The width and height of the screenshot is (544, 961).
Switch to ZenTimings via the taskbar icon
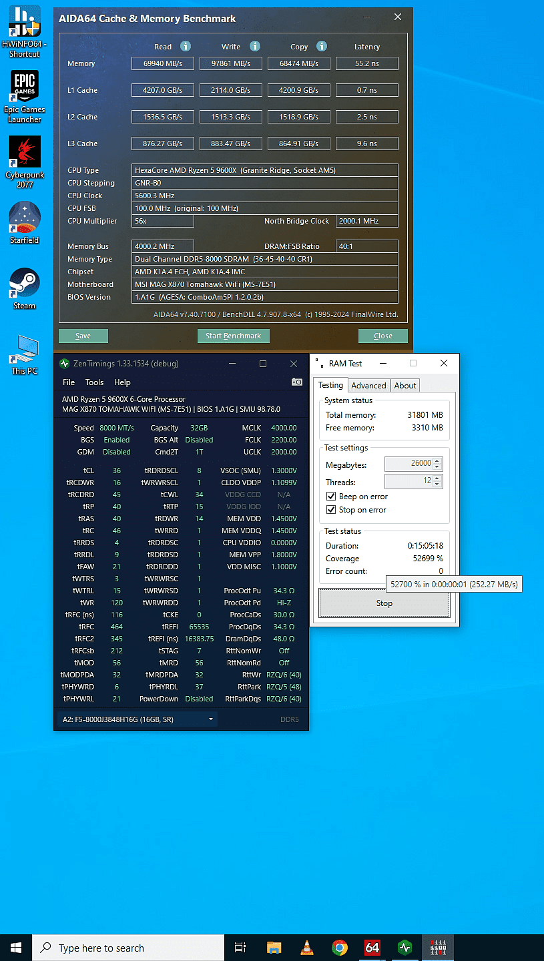[404, 948]
